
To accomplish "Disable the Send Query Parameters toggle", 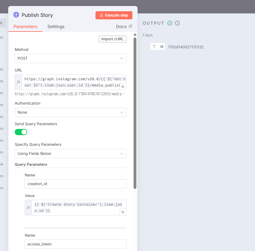I will (21, 132).
